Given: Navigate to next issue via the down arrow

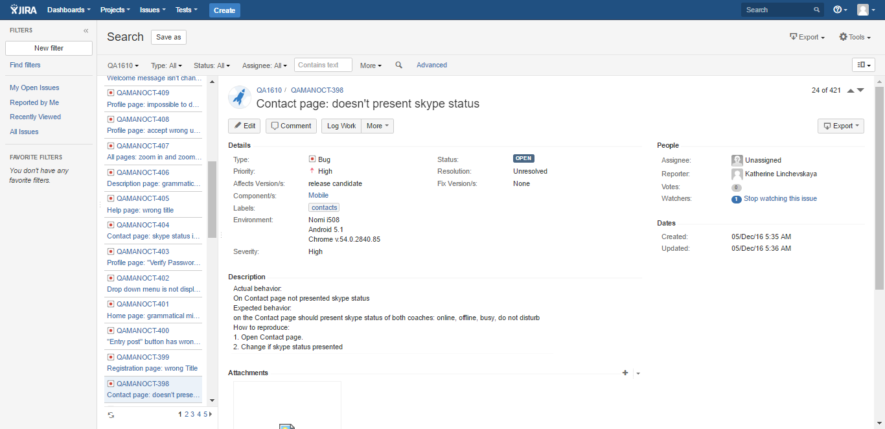Looking at the screenshot, I should [x=860, y=91].
